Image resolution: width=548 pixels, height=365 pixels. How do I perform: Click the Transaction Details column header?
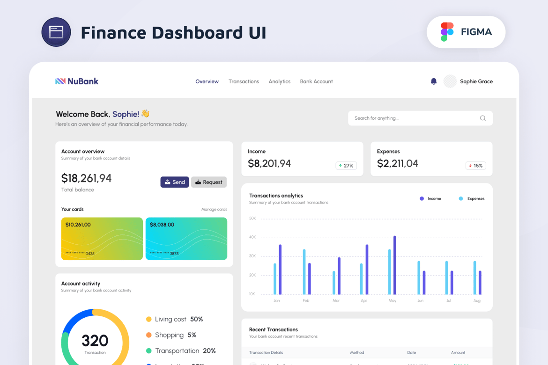click(266, 352)
